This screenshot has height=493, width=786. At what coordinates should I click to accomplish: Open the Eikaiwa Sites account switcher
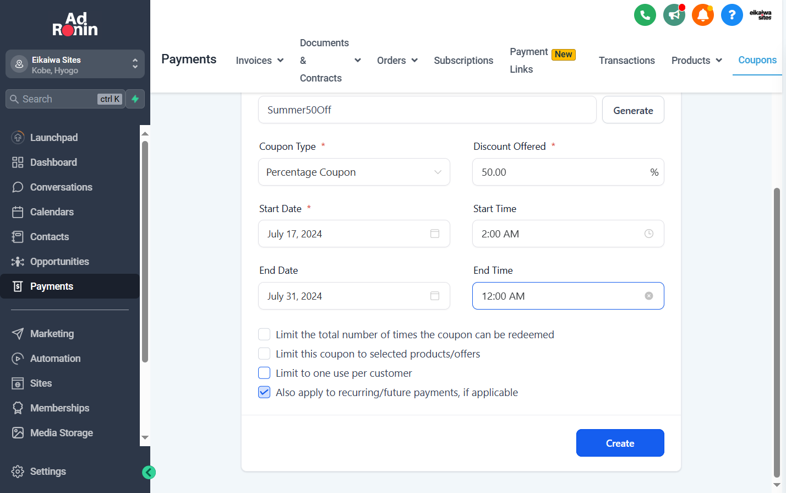[75, 64]
